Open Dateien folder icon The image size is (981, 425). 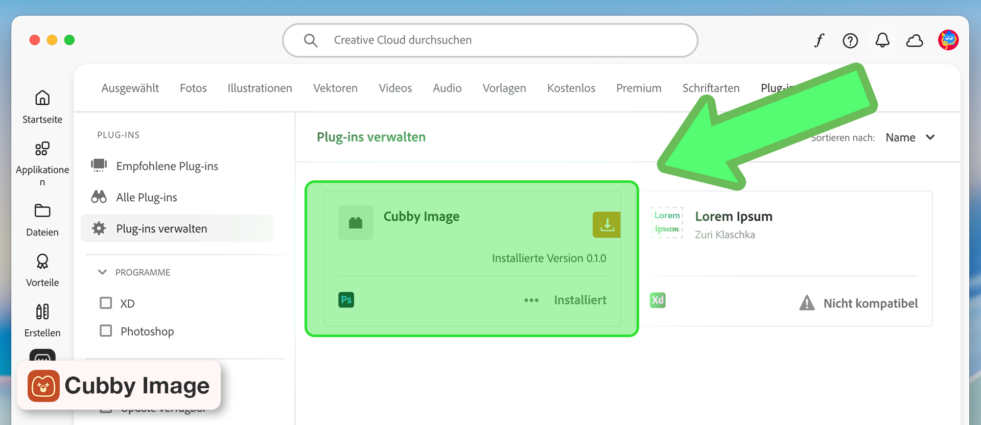point(42,210)
